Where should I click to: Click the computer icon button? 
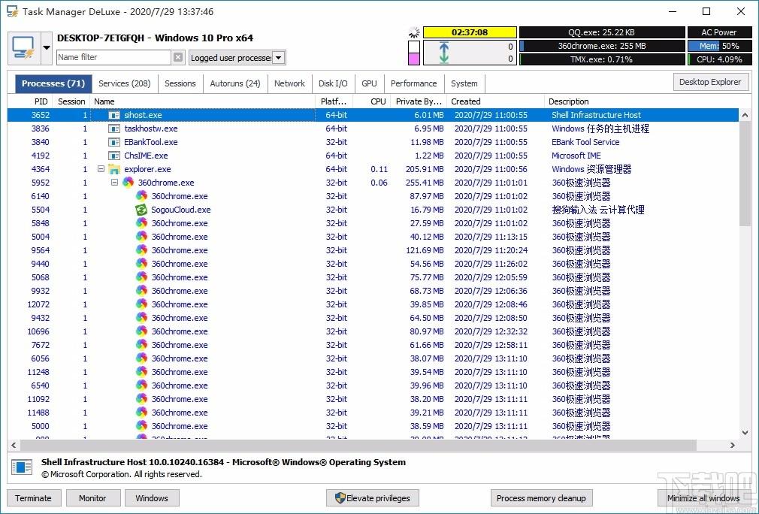click(x=24, y=48)
